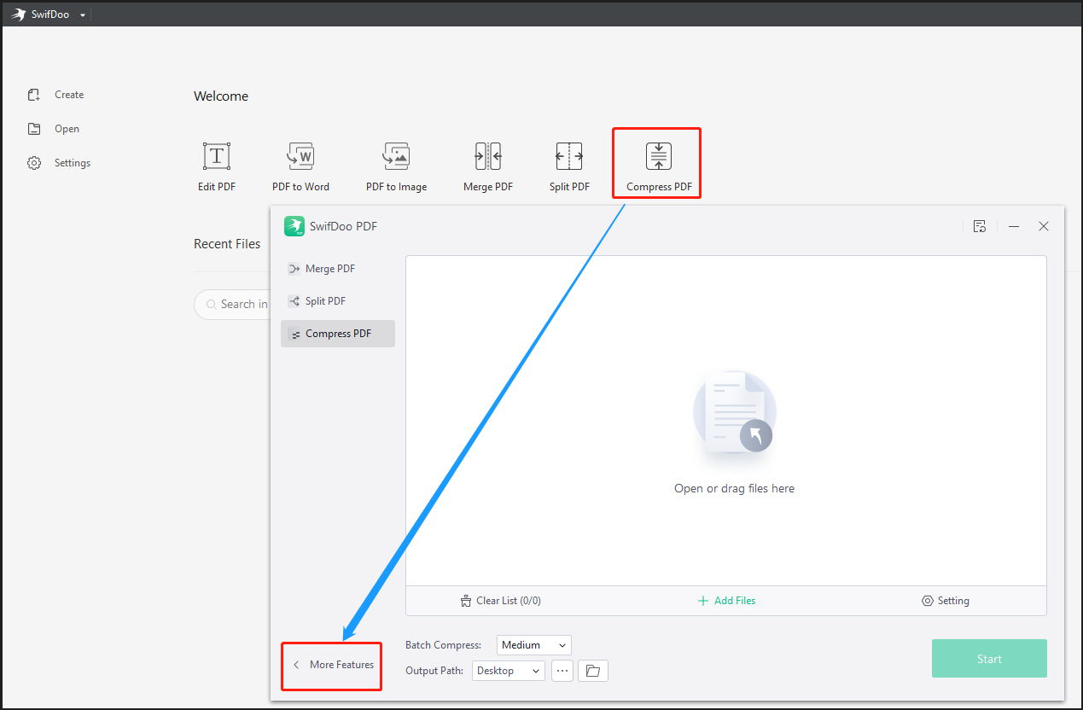Select Compress PDF tab in dialog sidebar

pyautogui.click(x=338, y=334)
